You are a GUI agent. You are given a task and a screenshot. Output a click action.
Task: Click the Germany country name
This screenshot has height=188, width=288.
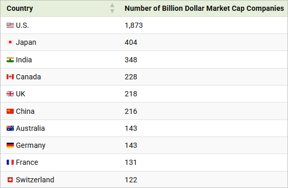[x=31, y=145]
